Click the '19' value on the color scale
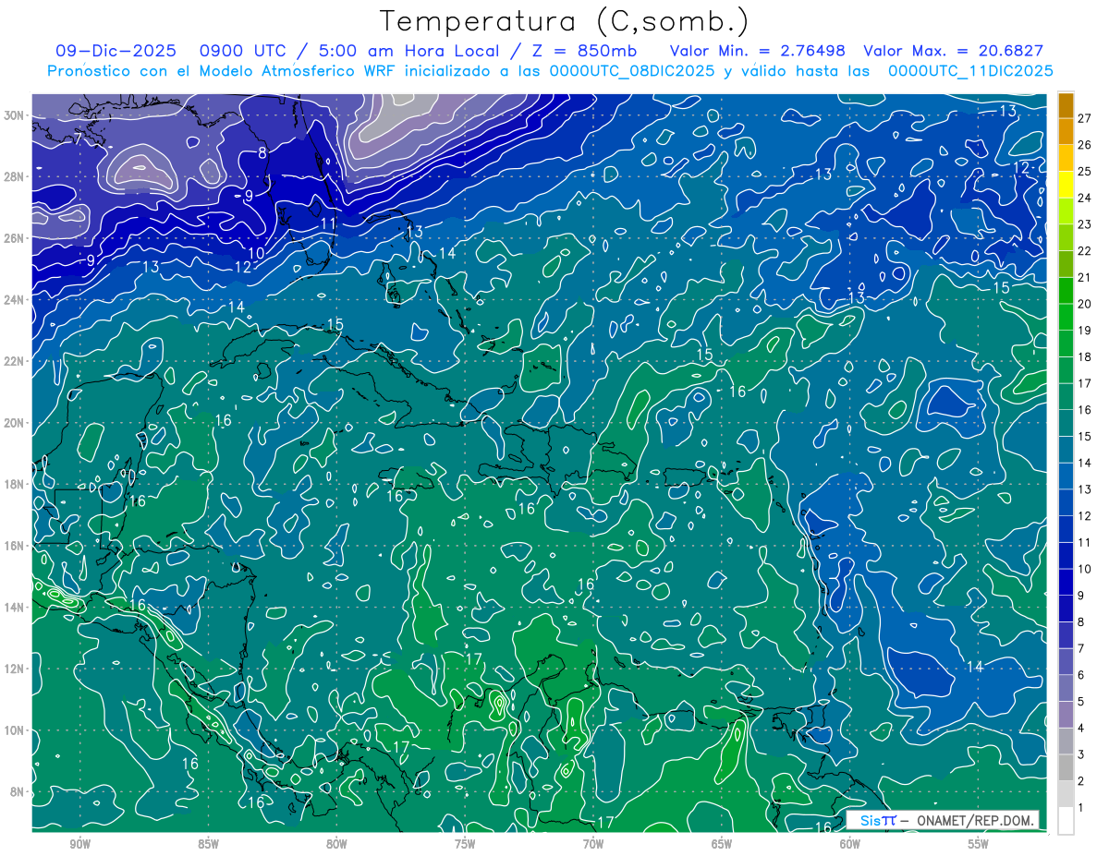1109x856 pixels. (1084, 331)
